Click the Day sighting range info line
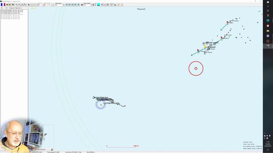273x153 pixels. pos(253,146)
